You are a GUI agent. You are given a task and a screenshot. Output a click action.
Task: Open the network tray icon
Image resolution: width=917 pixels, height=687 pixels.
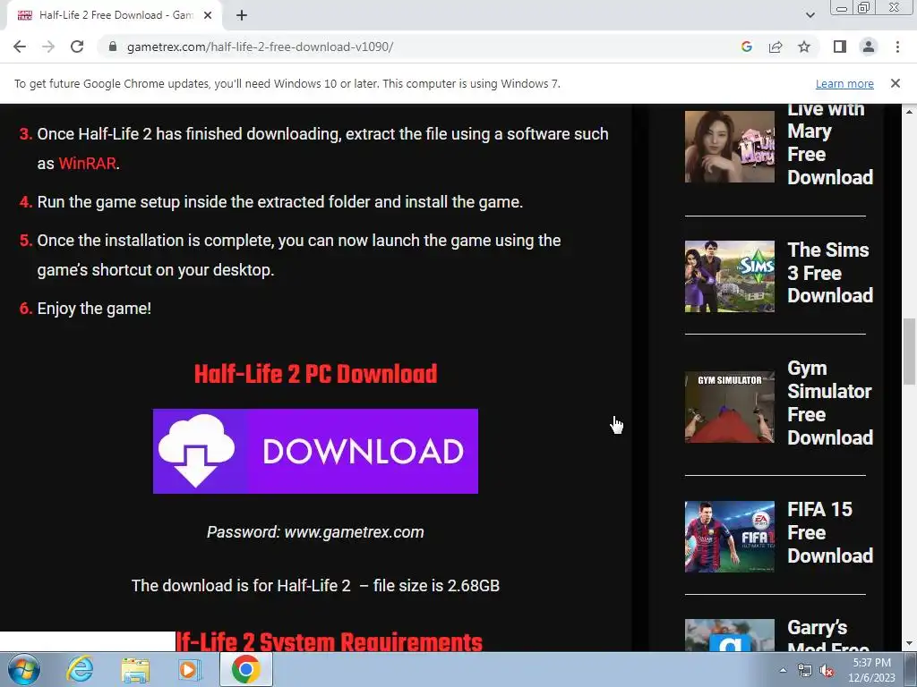[805, 671]
